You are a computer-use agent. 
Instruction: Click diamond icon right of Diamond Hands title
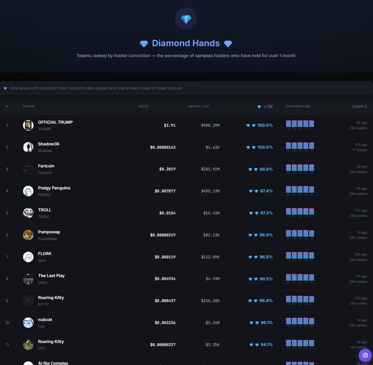(228, 44)
